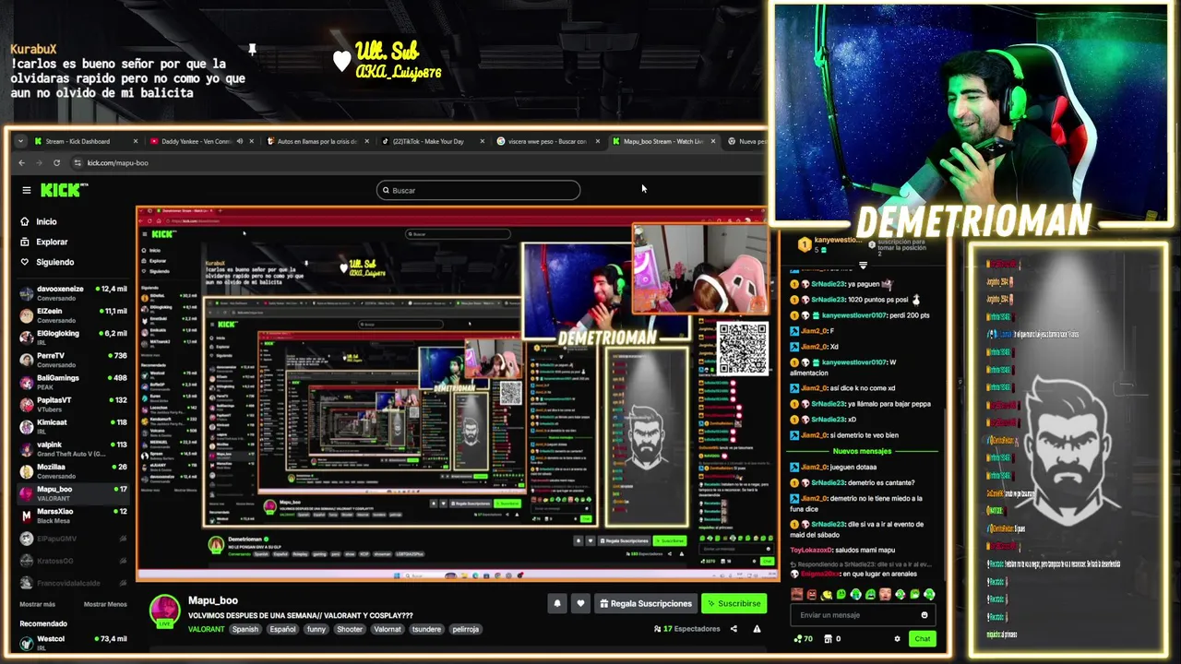The height and width of the screenshot is (664, 1181).
Task: Report stream with warning triangle icon
Action: 757,629
